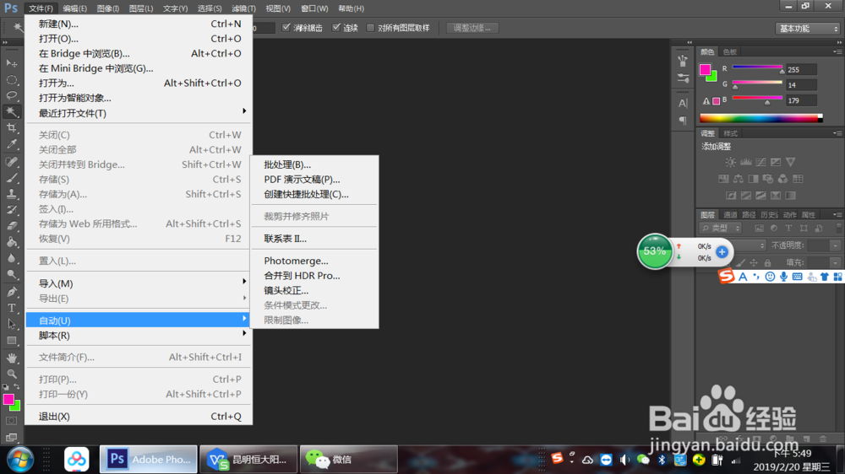Select the History Brush tool

tap(11, 210)
